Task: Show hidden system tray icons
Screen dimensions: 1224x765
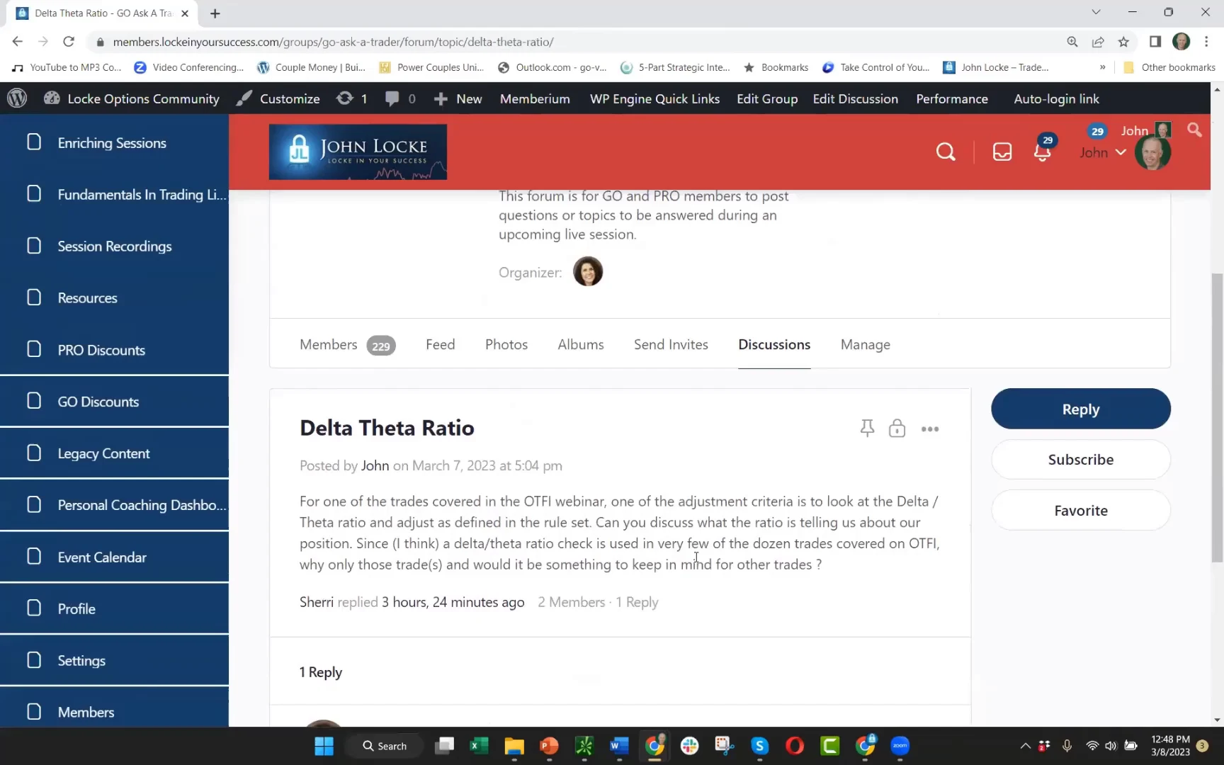Action: pos(1025,746)
